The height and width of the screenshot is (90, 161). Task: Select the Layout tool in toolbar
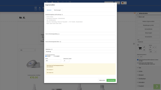pyautogui.click(x=36, y=8)
